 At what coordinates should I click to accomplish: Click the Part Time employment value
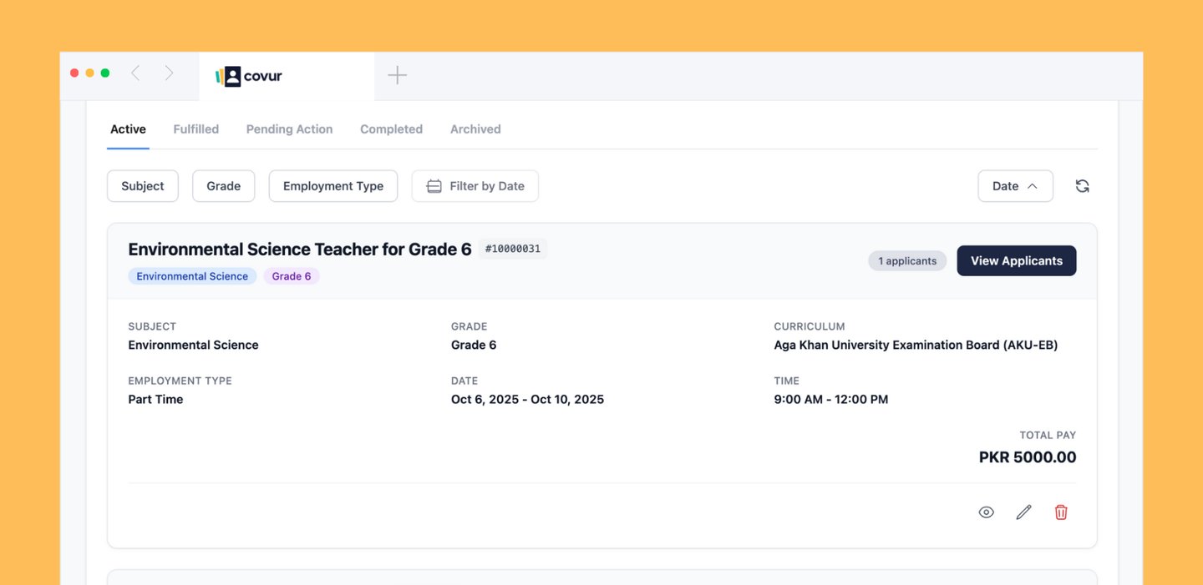[155, 400]
